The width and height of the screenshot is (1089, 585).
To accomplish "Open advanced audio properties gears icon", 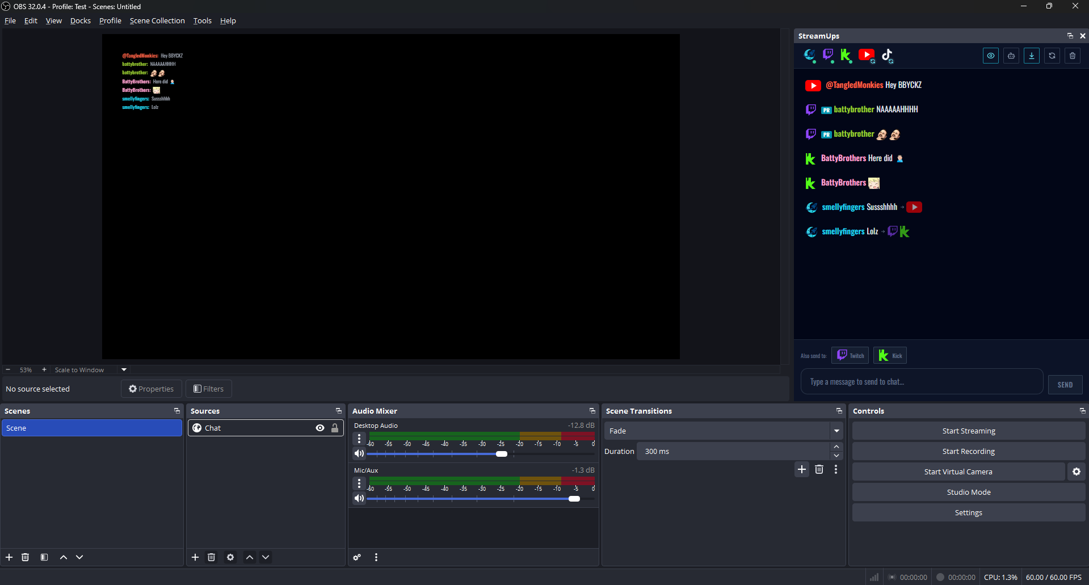I will pyautogui.click(x=357, y=557).
